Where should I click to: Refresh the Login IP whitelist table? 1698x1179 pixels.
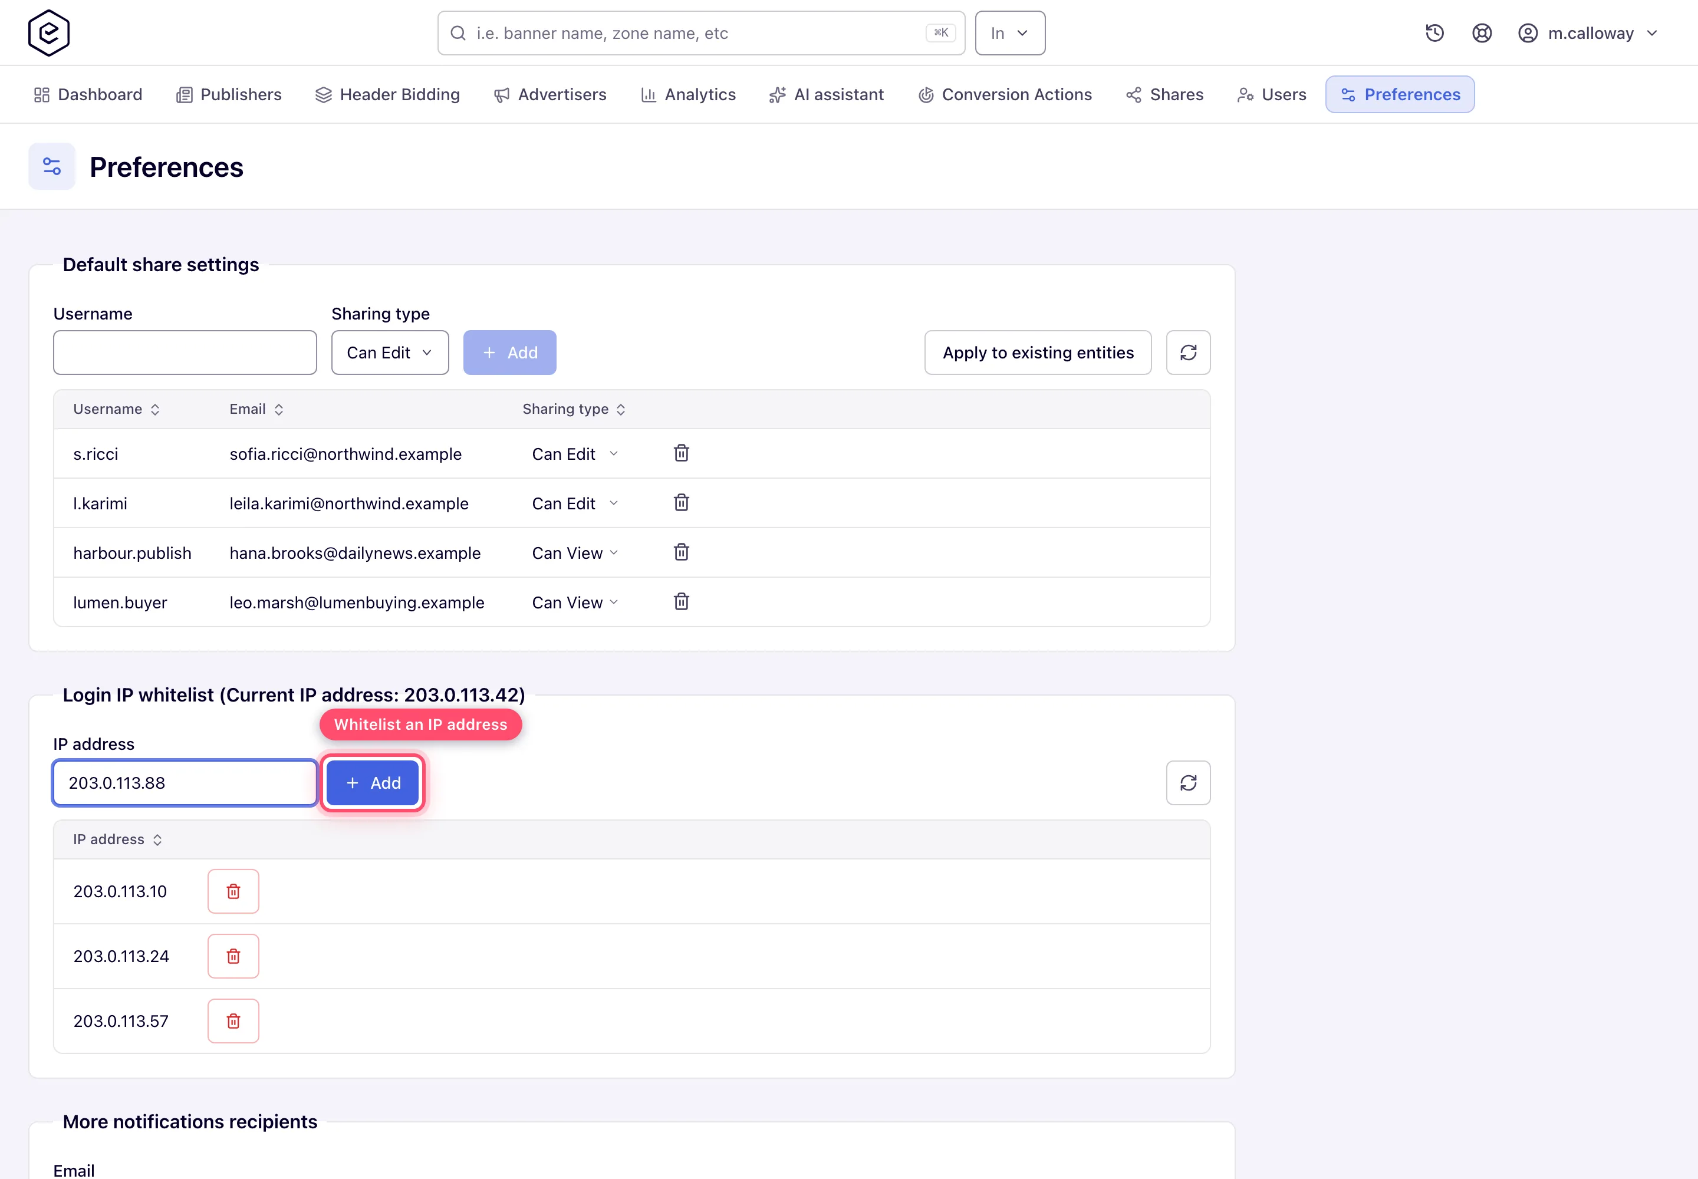click(x=1188, y=783)
